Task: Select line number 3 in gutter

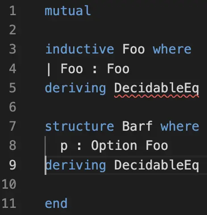Action: pos(12,49)
